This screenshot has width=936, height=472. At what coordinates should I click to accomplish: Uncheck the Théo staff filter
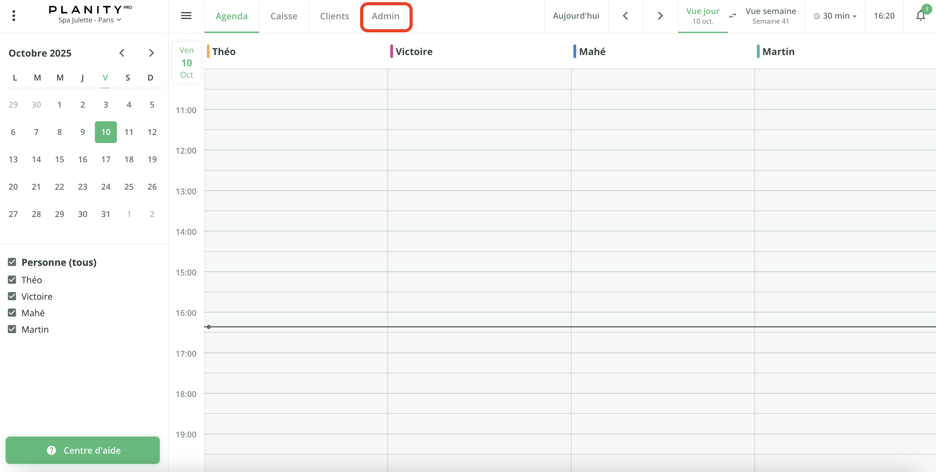[x=12, y=280]
